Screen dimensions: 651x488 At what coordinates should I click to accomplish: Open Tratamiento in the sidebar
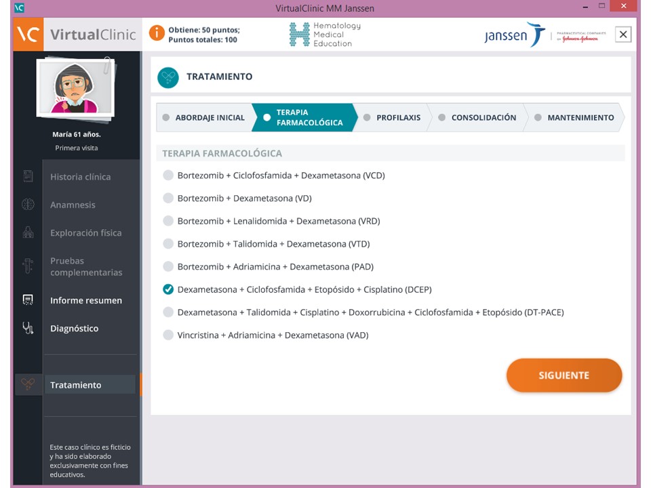(x=75, y=385)
